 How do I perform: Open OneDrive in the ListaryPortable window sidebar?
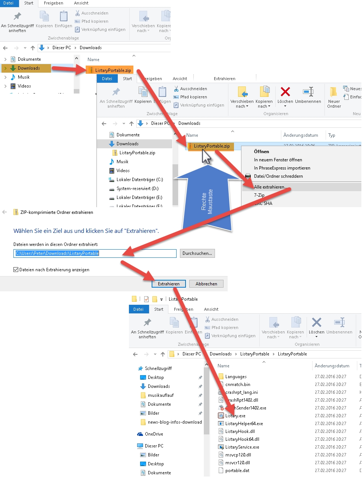tap(150, 434)
